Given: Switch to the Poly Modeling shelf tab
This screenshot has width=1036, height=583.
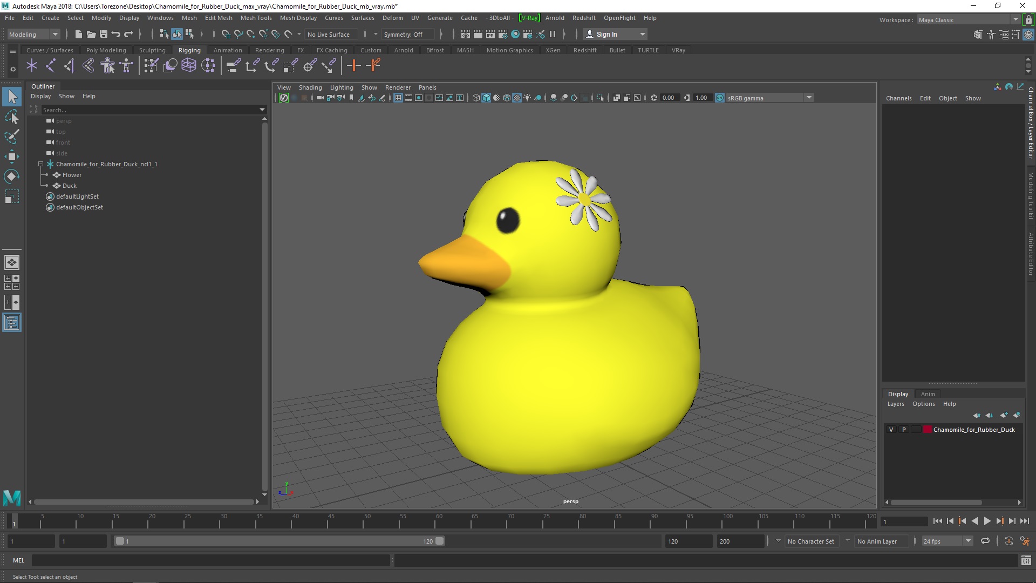Looking at the screenshot, I should tap(106, 50).
